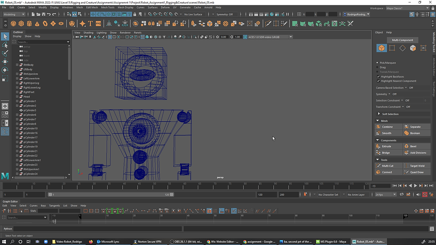Create a polygon cube from shelf
The height and width of the screenshot is (245, 436).
click(21, 24)
